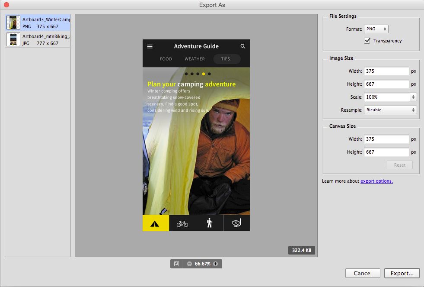The height and width of the screenshot is (287, 424).
Task: Open the Scale dropdown showing 100%
Action: click(390, 97)
